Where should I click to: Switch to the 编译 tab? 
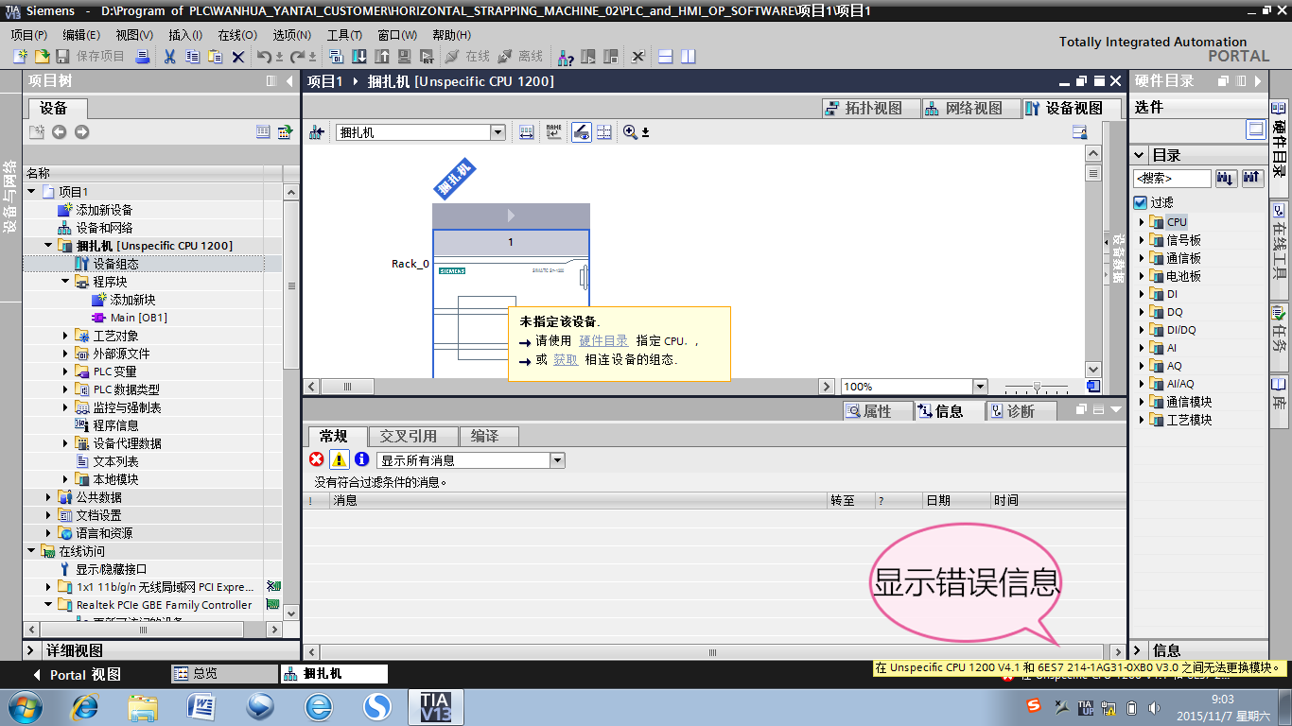coord(489,436)
